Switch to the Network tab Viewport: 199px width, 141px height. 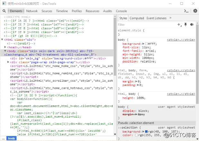32,11
